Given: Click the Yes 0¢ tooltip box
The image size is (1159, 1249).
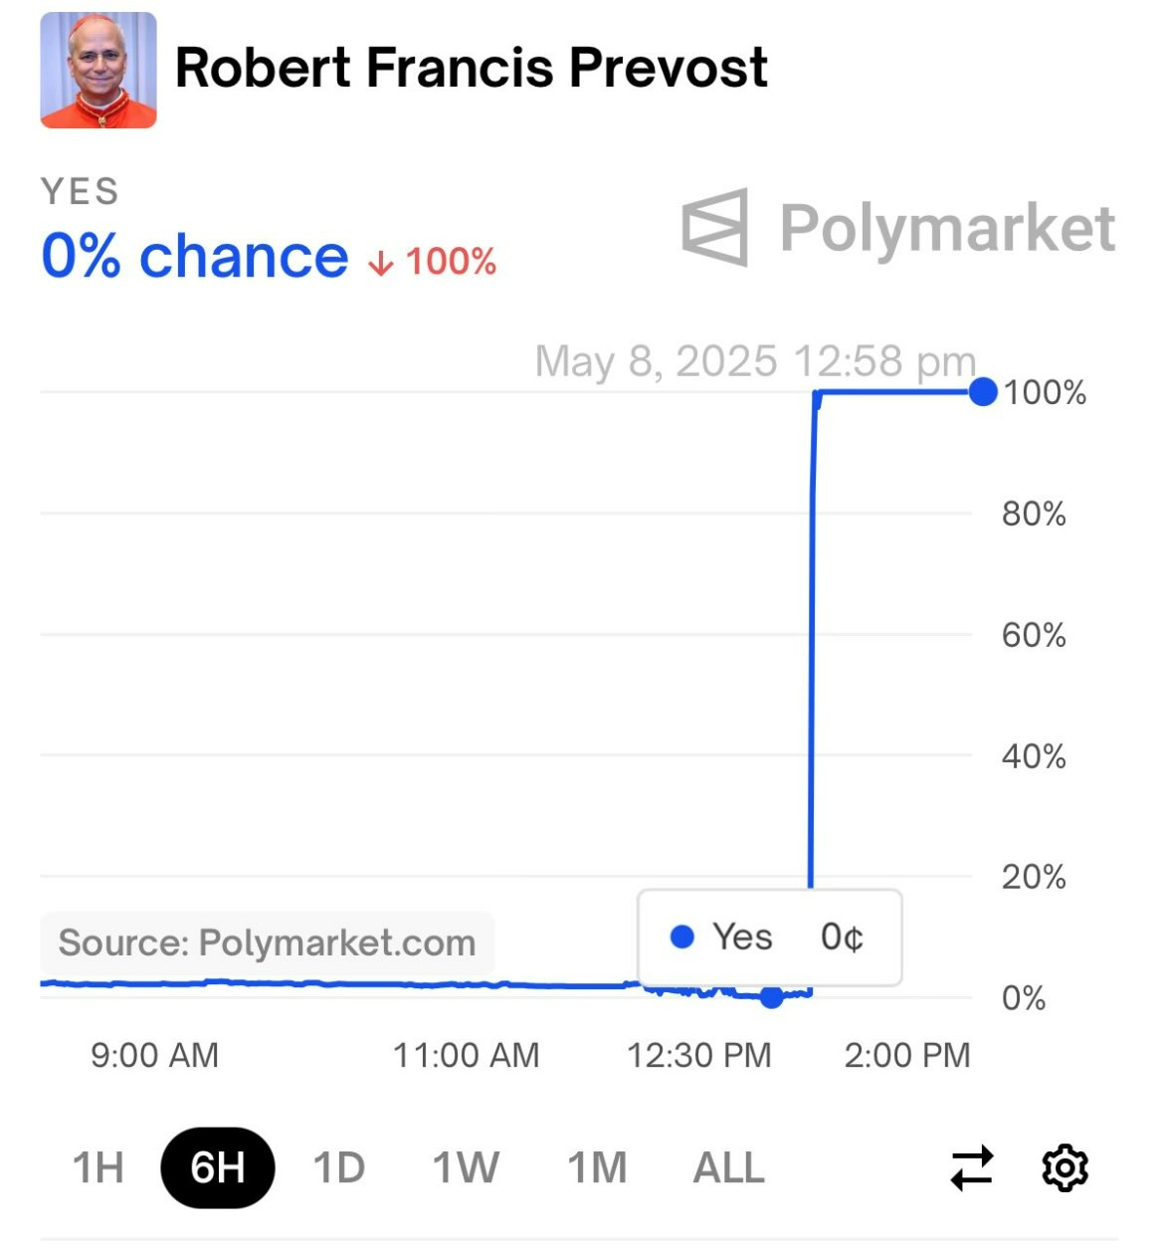Looking at the screenshot, I should 769,937.
